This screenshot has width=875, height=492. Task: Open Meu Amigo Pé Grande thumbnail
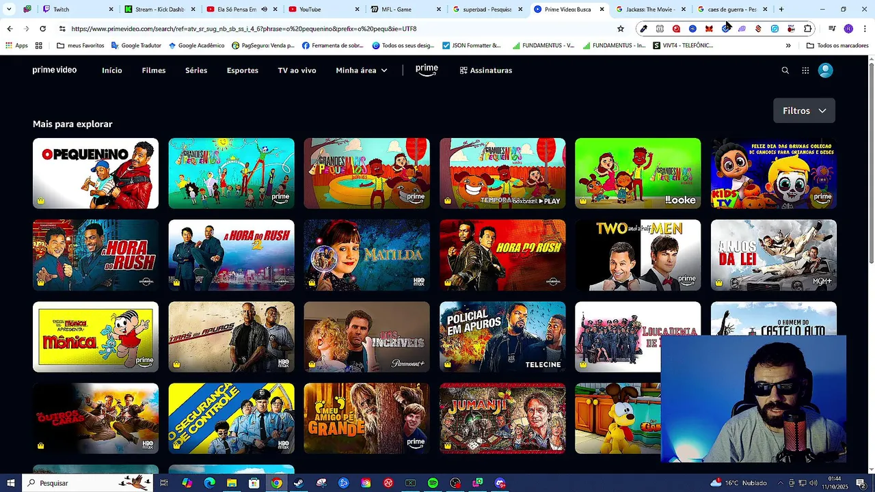[x=367, y=418]
